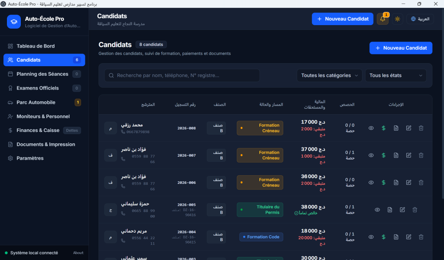Click Formation Code status of 2026-004
The height and width of the screenshot is (260, 444).
point(261,237)
